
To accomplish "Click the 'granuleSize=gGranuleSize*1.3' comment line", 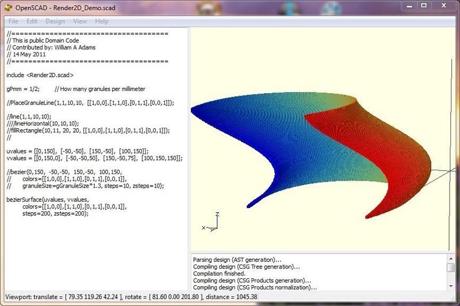I will [85, 186].
